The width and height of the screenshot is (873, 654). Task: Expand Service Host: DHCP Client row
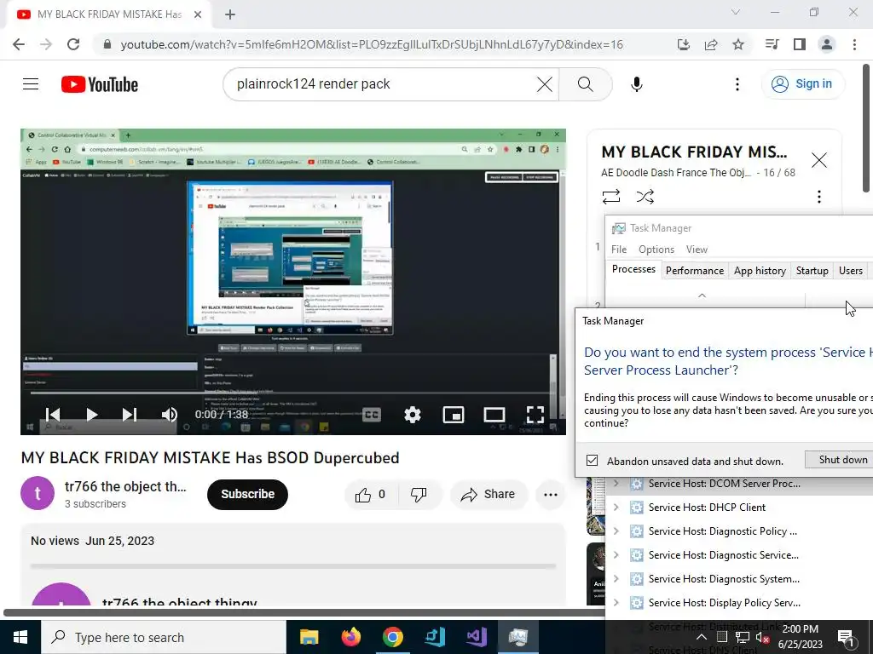616,508
